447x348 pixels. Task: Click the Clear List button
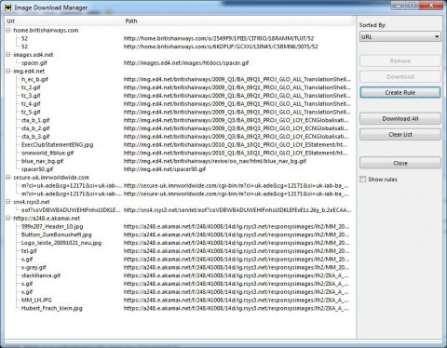[x=400, y=134]
